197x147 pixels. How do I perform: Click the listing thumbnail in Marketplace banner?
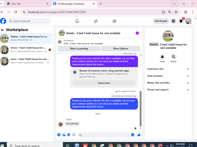pos(60,42)
